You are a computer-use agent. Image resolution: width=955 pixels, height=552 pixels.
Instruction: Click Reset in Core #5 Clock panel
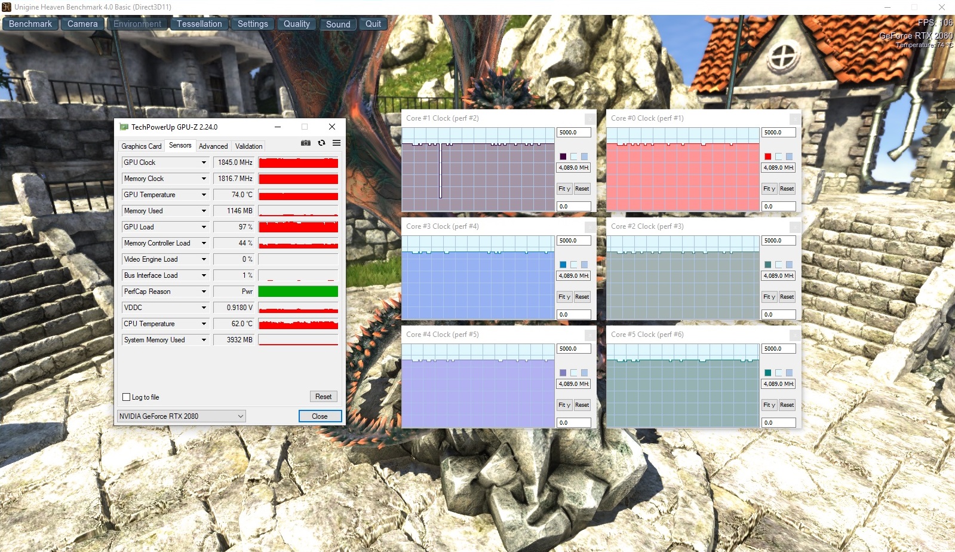click(x=787, y=405)
